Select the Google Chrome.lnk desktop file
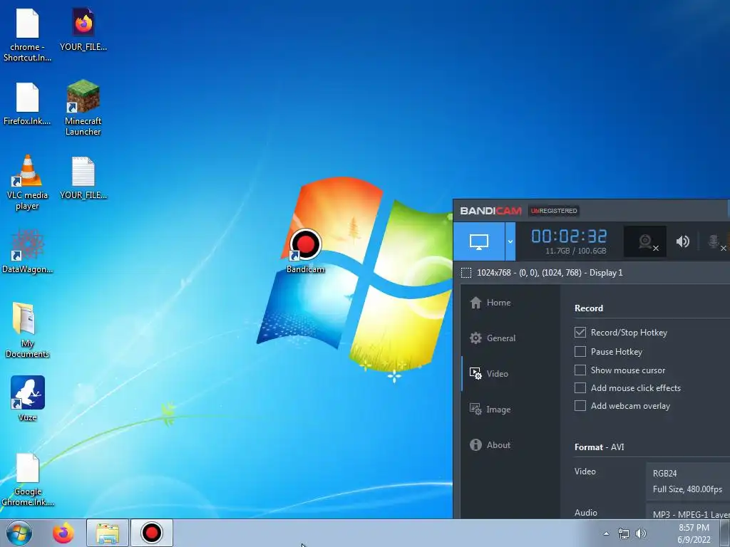Image resolution: width=730 pixels, height=547 pixels. pos(28,479)
